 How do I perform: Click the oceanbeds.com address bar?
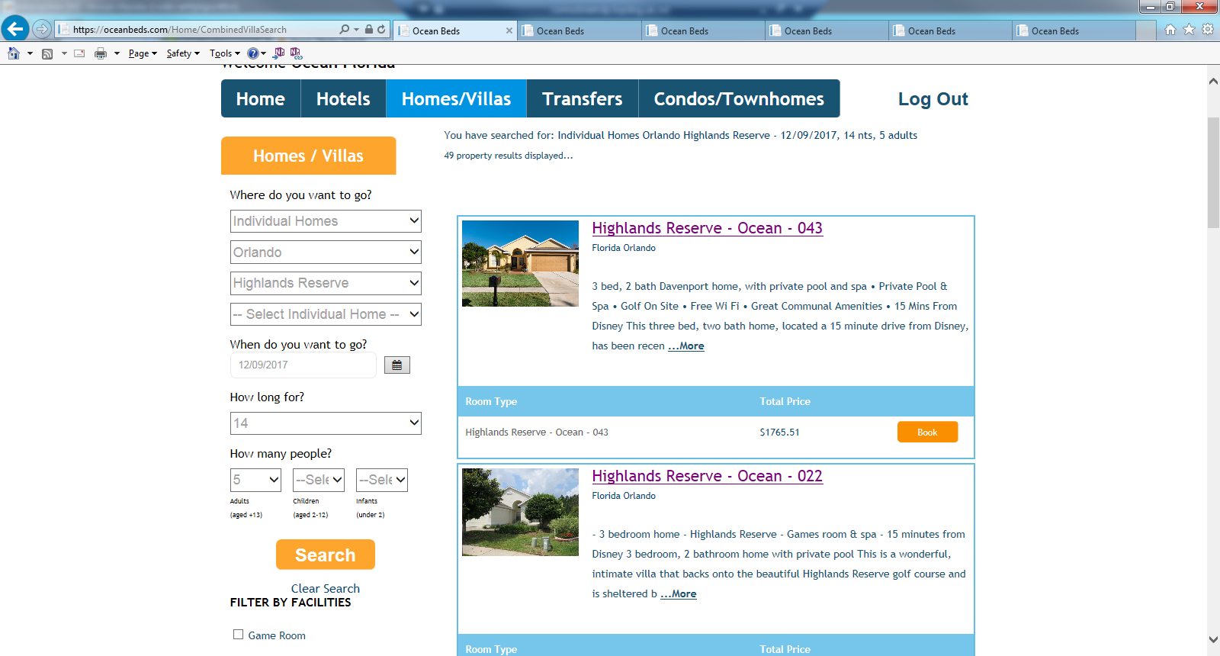point(198,30)
